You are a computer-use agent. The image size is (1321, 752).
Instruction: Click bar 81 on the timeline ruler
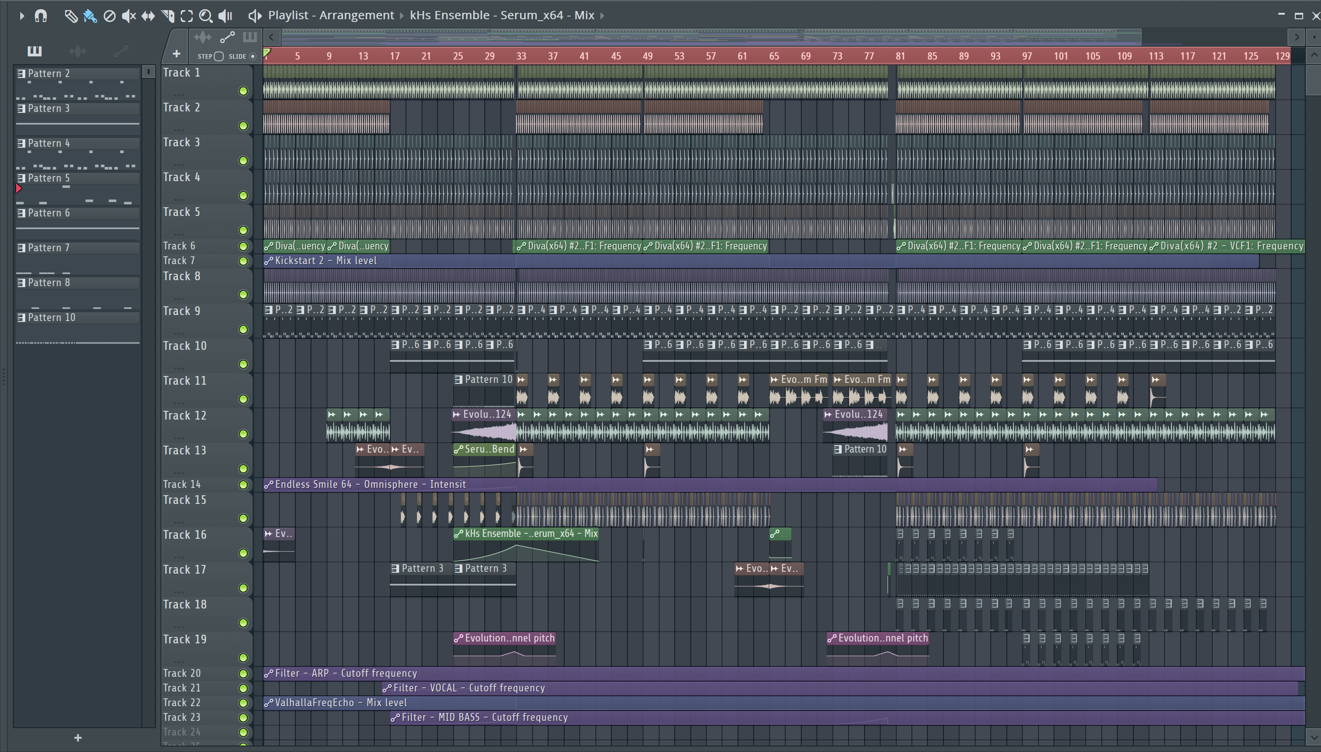[x=900, y=56]
